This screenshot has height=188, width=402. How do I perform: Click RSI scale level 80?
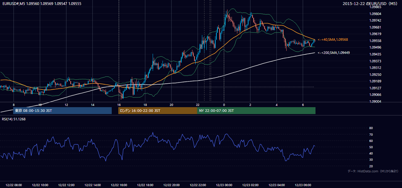pos(371,128)
